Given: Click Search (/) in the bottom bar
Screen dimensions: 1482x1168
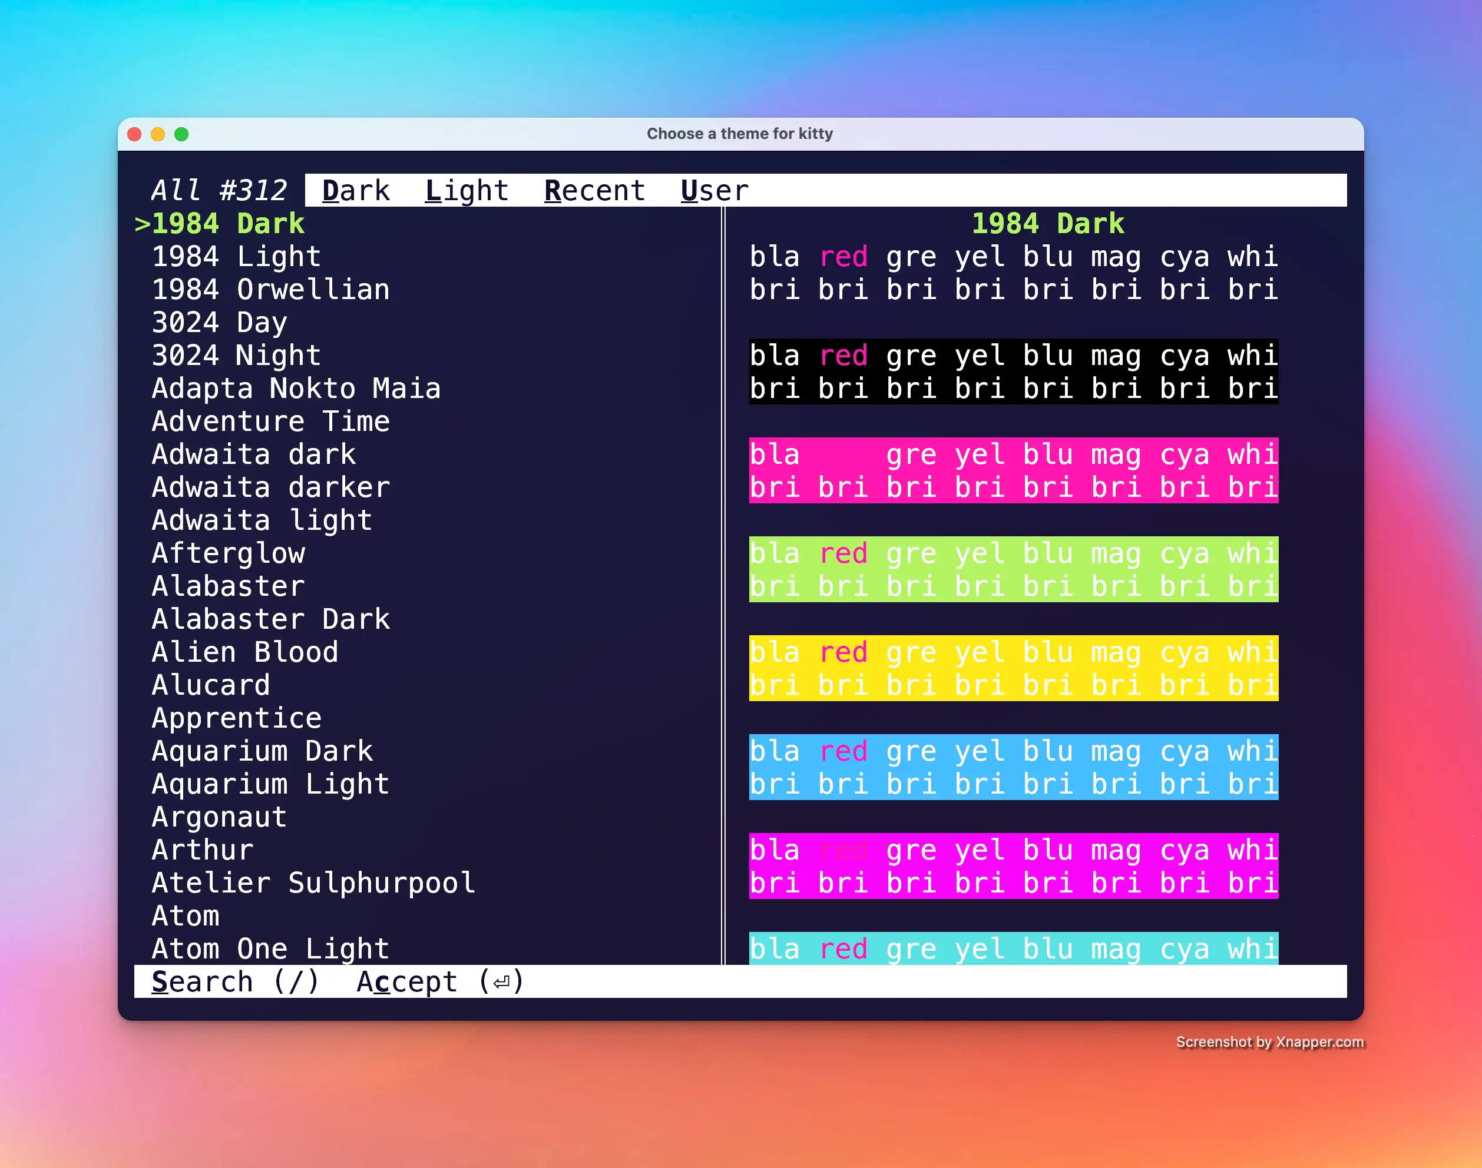Looking at the screenshot, I should click(x=236, y=981).
